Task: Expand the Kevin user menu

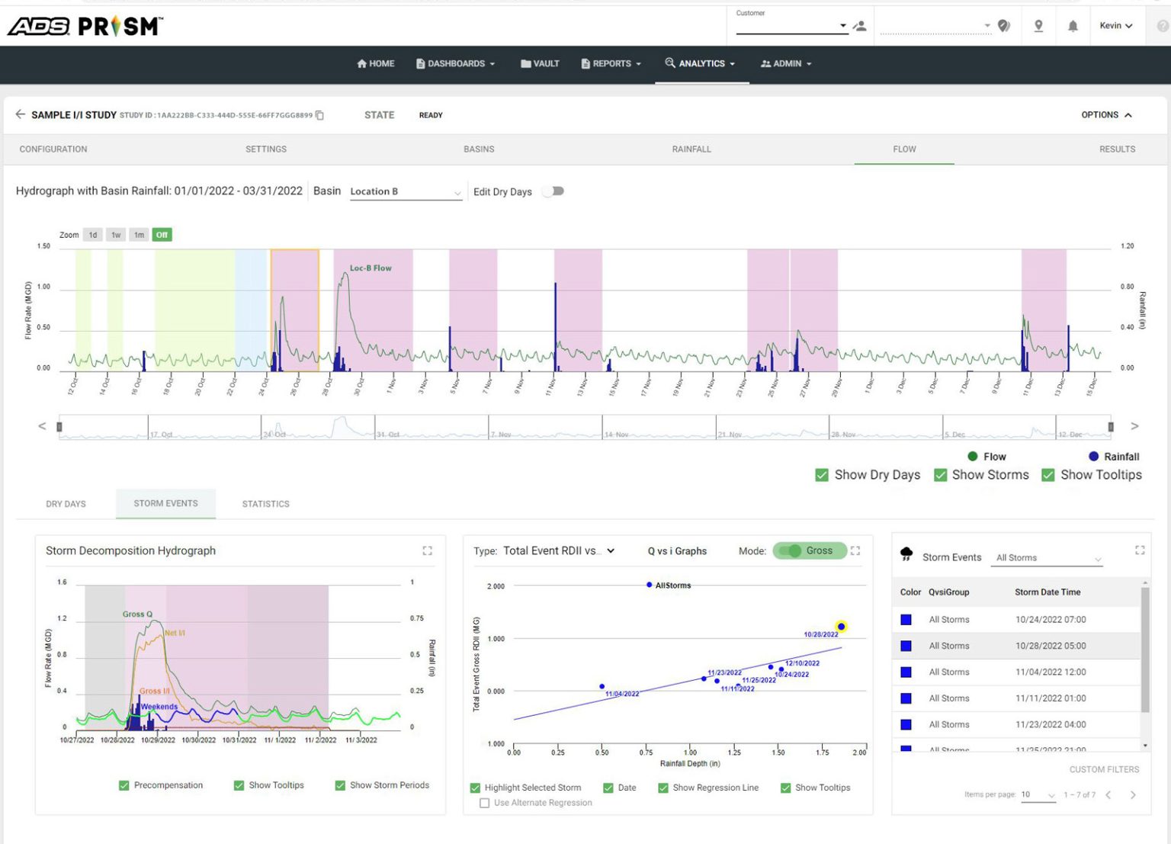Action: (1117, 25)
